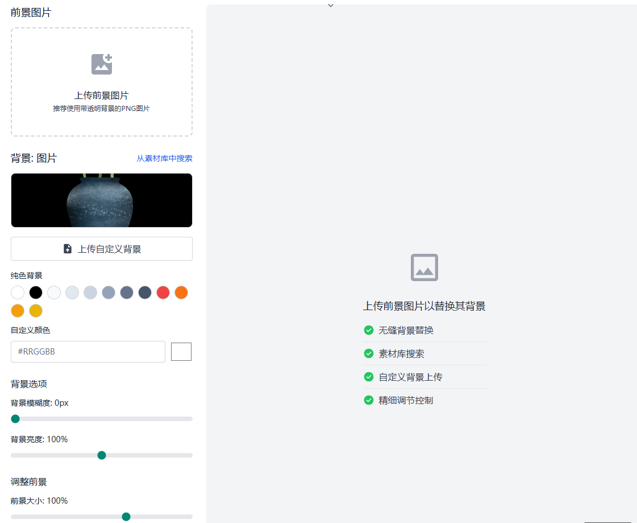The height and width of the screenshot is (523, 637).
Task: Select the dark navy background swatch
Action: (x=145, y=292)
